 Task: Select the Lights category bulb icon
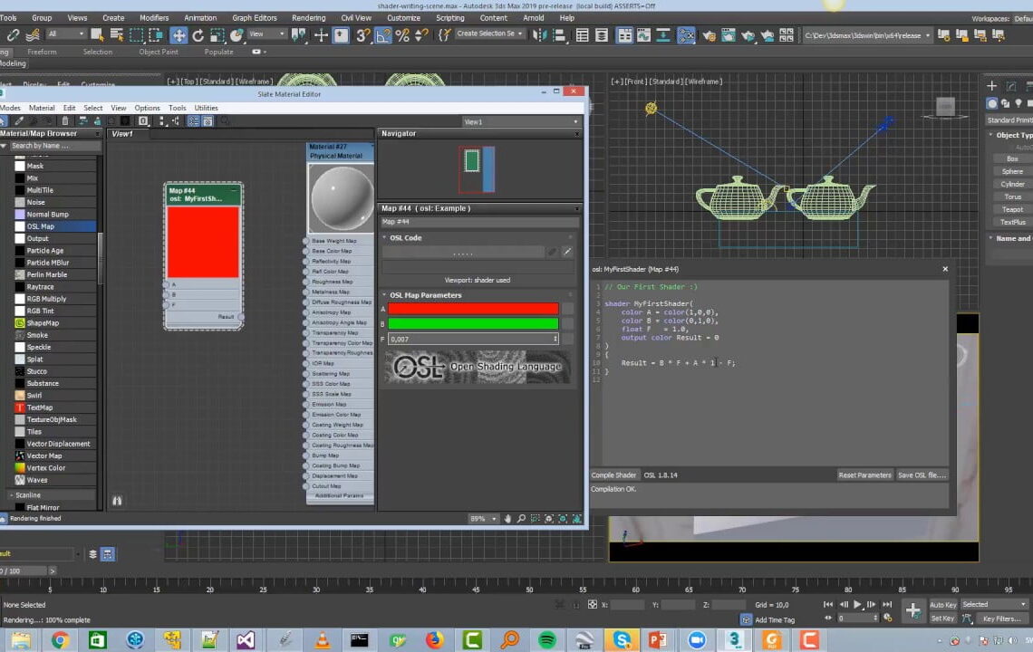pyautogui.click(x=1019, y=103)
